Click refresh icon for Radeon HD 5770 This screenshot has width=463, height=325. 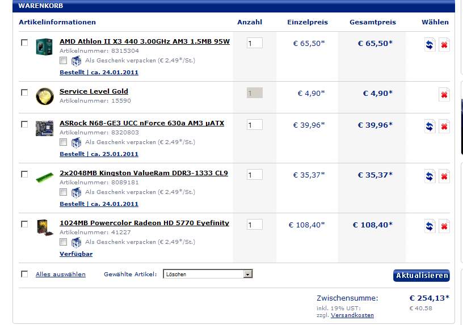coord(430,226)
